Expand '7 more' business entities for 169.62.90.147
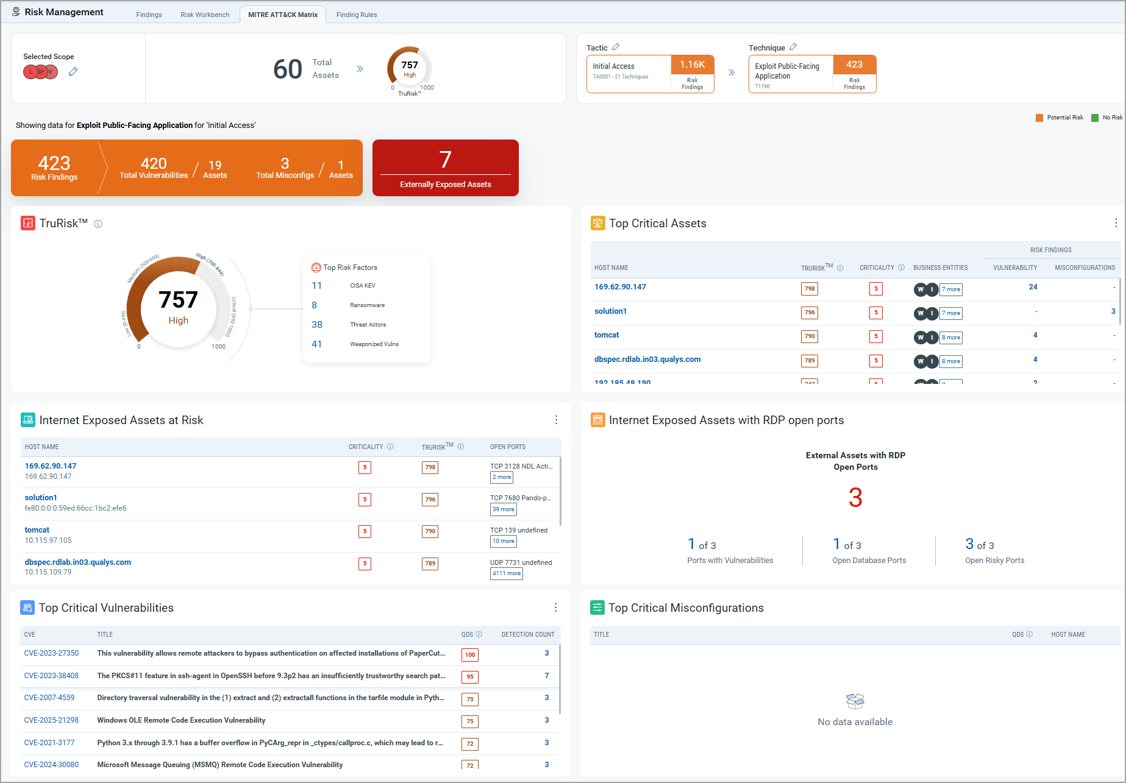This screenshot has height=783, width=1126. click(951, 289)
